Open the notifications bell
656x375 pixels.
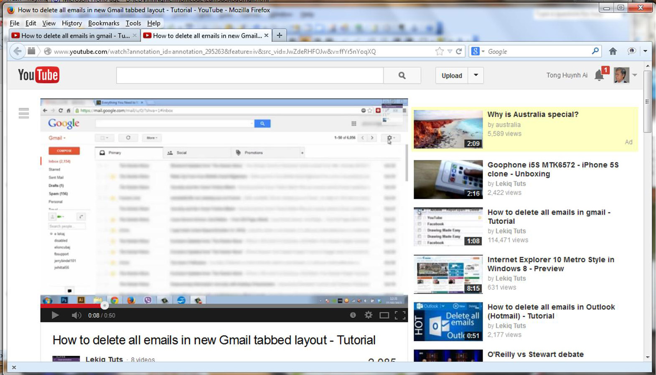point(600,75)
